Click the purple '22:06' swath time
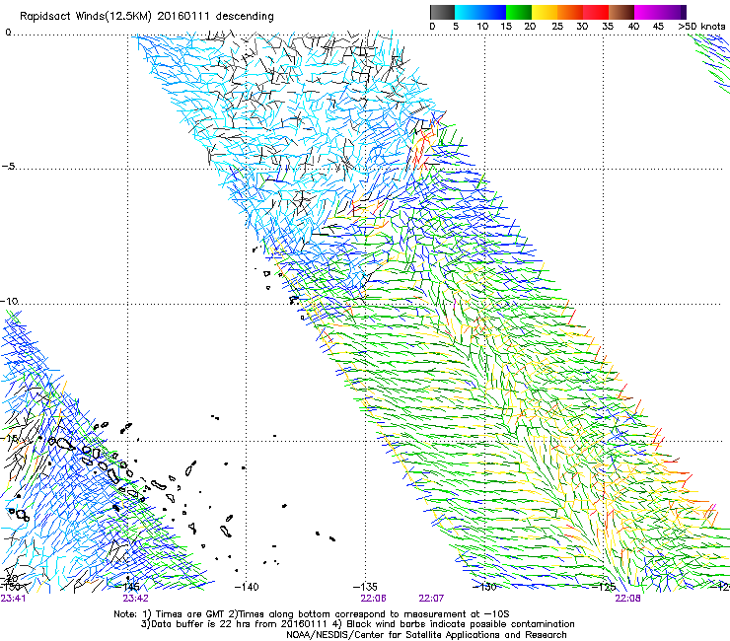The image size is (730, 641). [x=373, y=599]
